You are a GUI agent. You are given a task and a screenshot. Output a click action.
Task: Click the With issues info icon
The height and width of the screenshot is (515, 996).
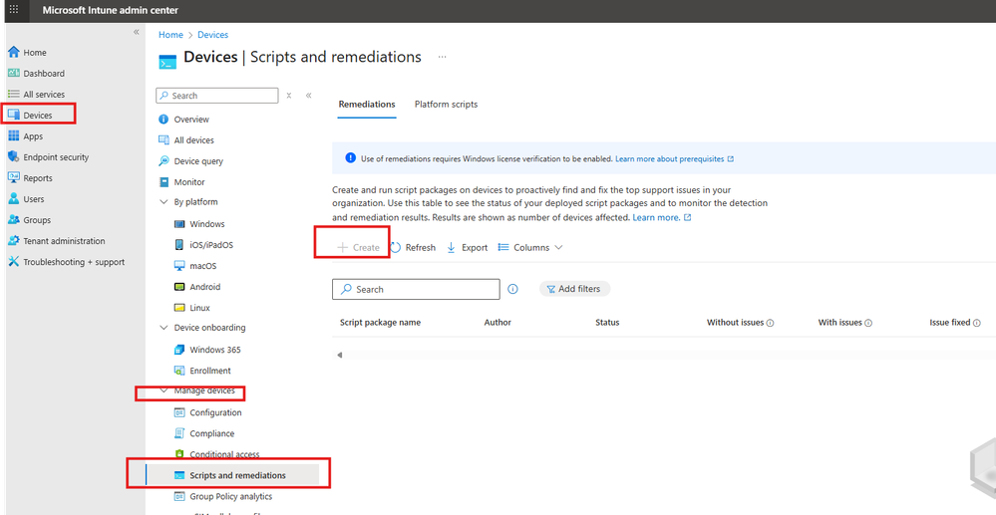(868, 323)
